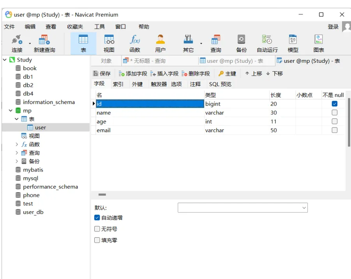Screen dimensions: 351x279
Task: Click the splitter handle below field grid
Action: 102,194
